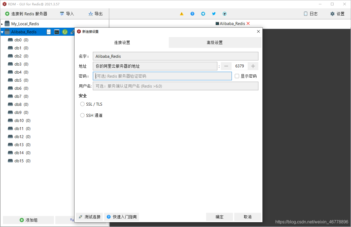
Task: Click the address (地址) input field
Action: (x=155, y=66)
